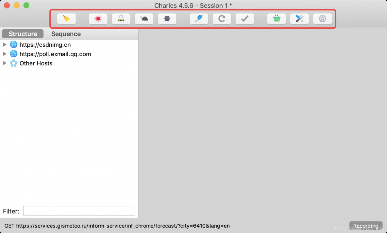Click the globe icon beside csdnimg.cn
The image size is (387, 233).
[x=14, y=45]
